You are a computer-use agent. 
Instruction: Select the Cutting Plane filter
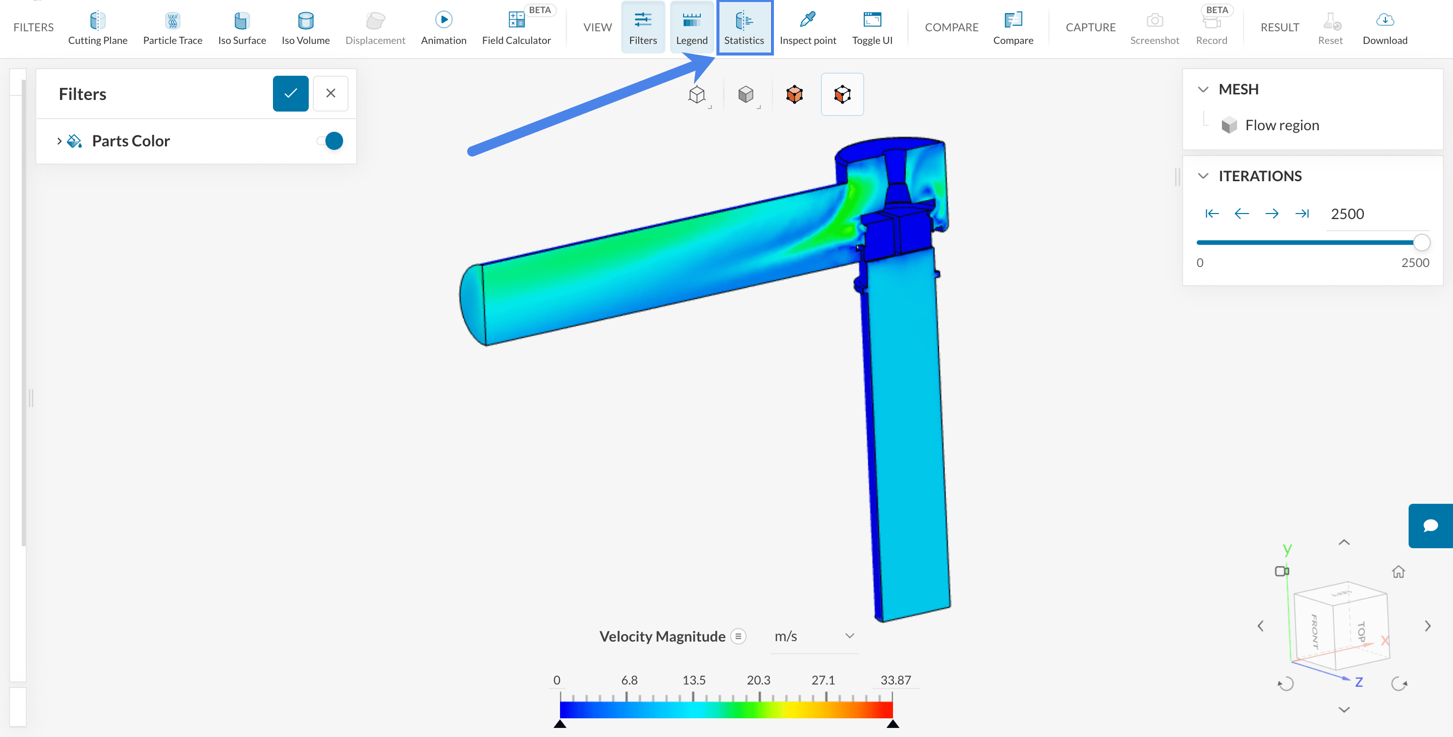97,28
